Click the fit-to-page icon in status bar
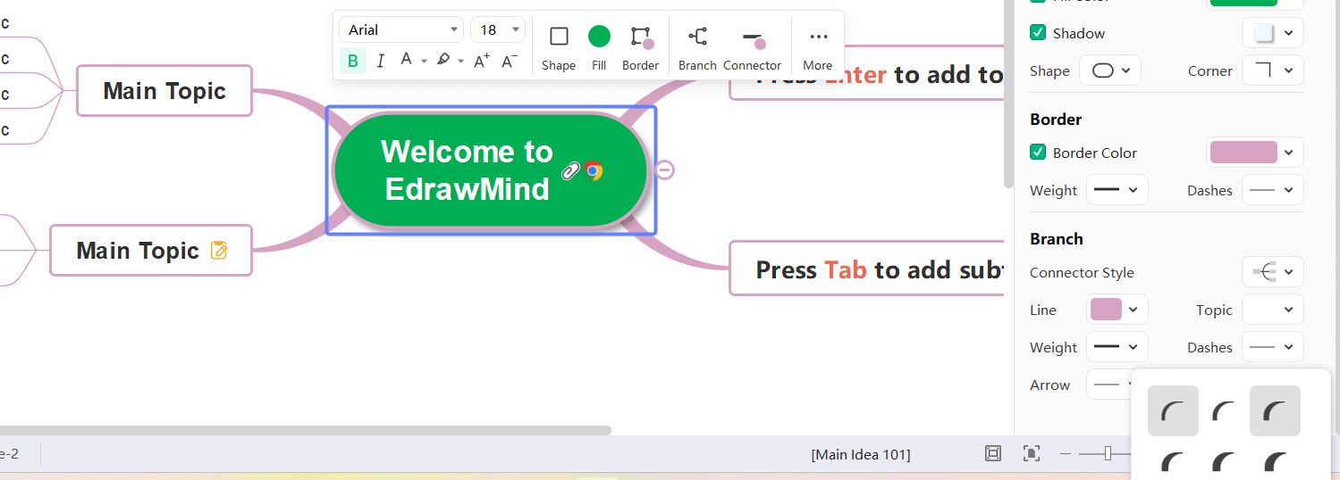 tap(993, 453)
